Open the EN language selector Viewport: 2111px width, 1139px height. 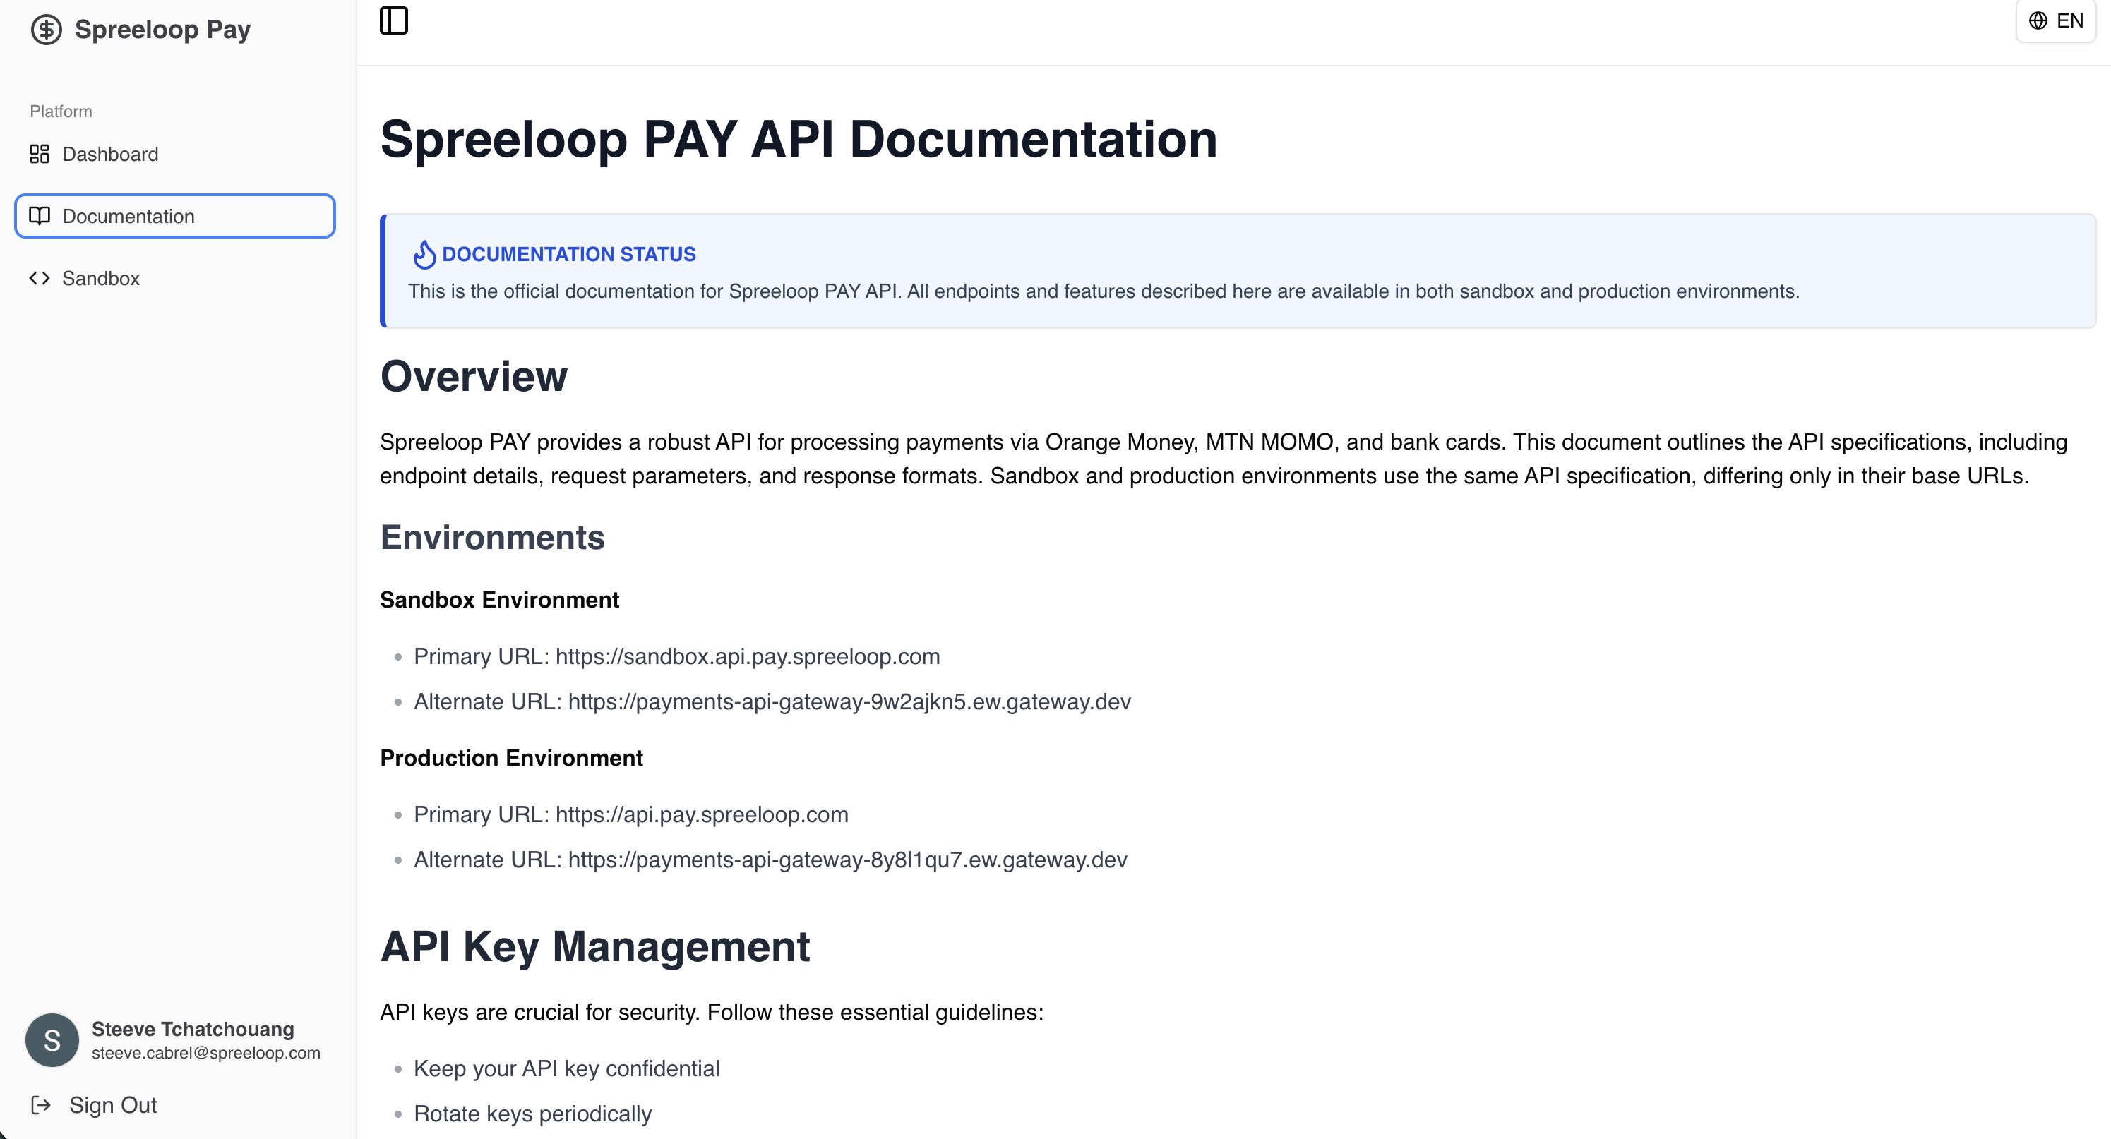[x=2055, y=20]
